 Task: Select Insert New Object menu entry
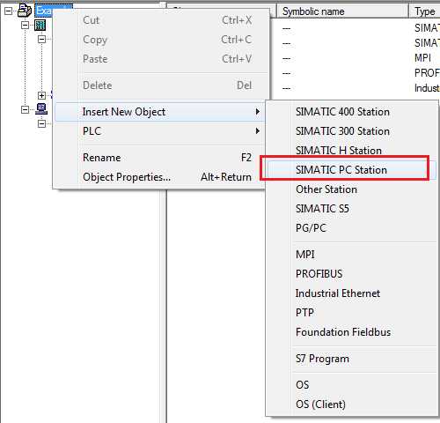(160, 112)
